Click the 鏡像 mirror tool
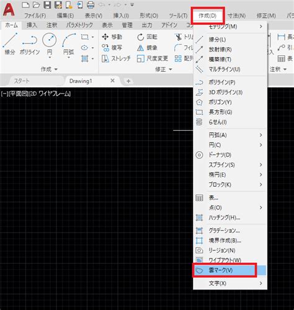The width and height of the screenshot is (294, 310). tap(147, 48)
